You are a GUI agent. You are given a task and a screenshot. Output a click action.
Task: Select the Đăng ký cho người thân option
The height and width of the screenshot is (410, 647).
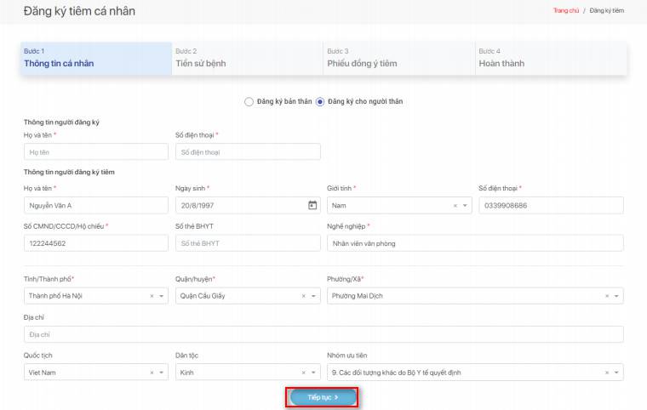click(320, 101)
